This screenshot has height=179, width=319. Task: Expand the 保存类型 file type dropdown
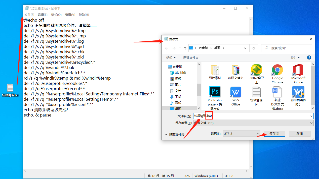(253, 123)
